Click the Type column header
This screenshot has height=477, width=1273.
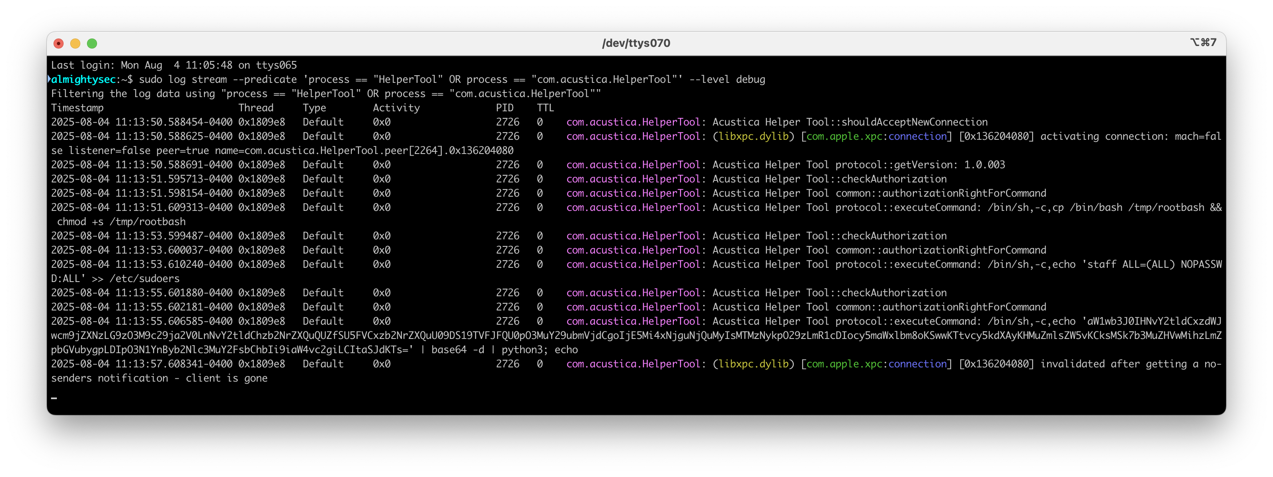[x=314, y=108]
